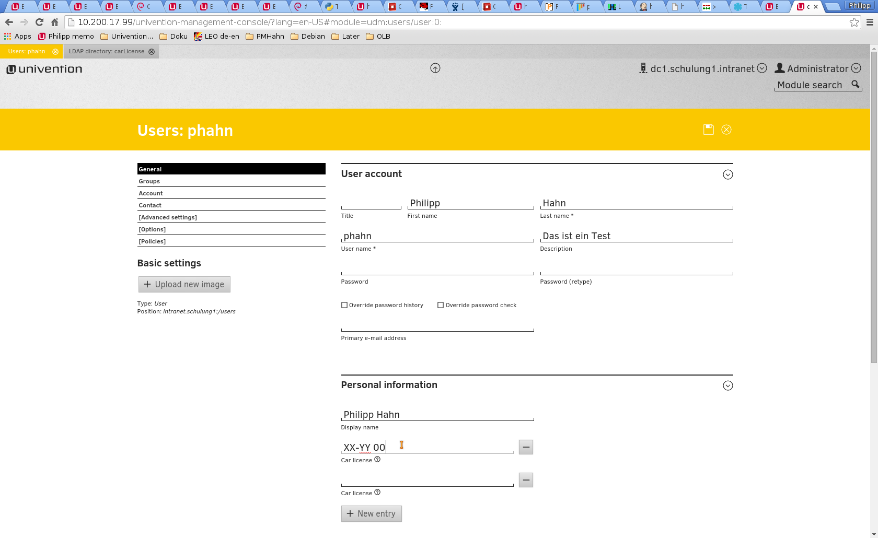Click the help icon beside the first Car license label
The height and width of the screenshot is (538, 878).
tap(377, 460)
